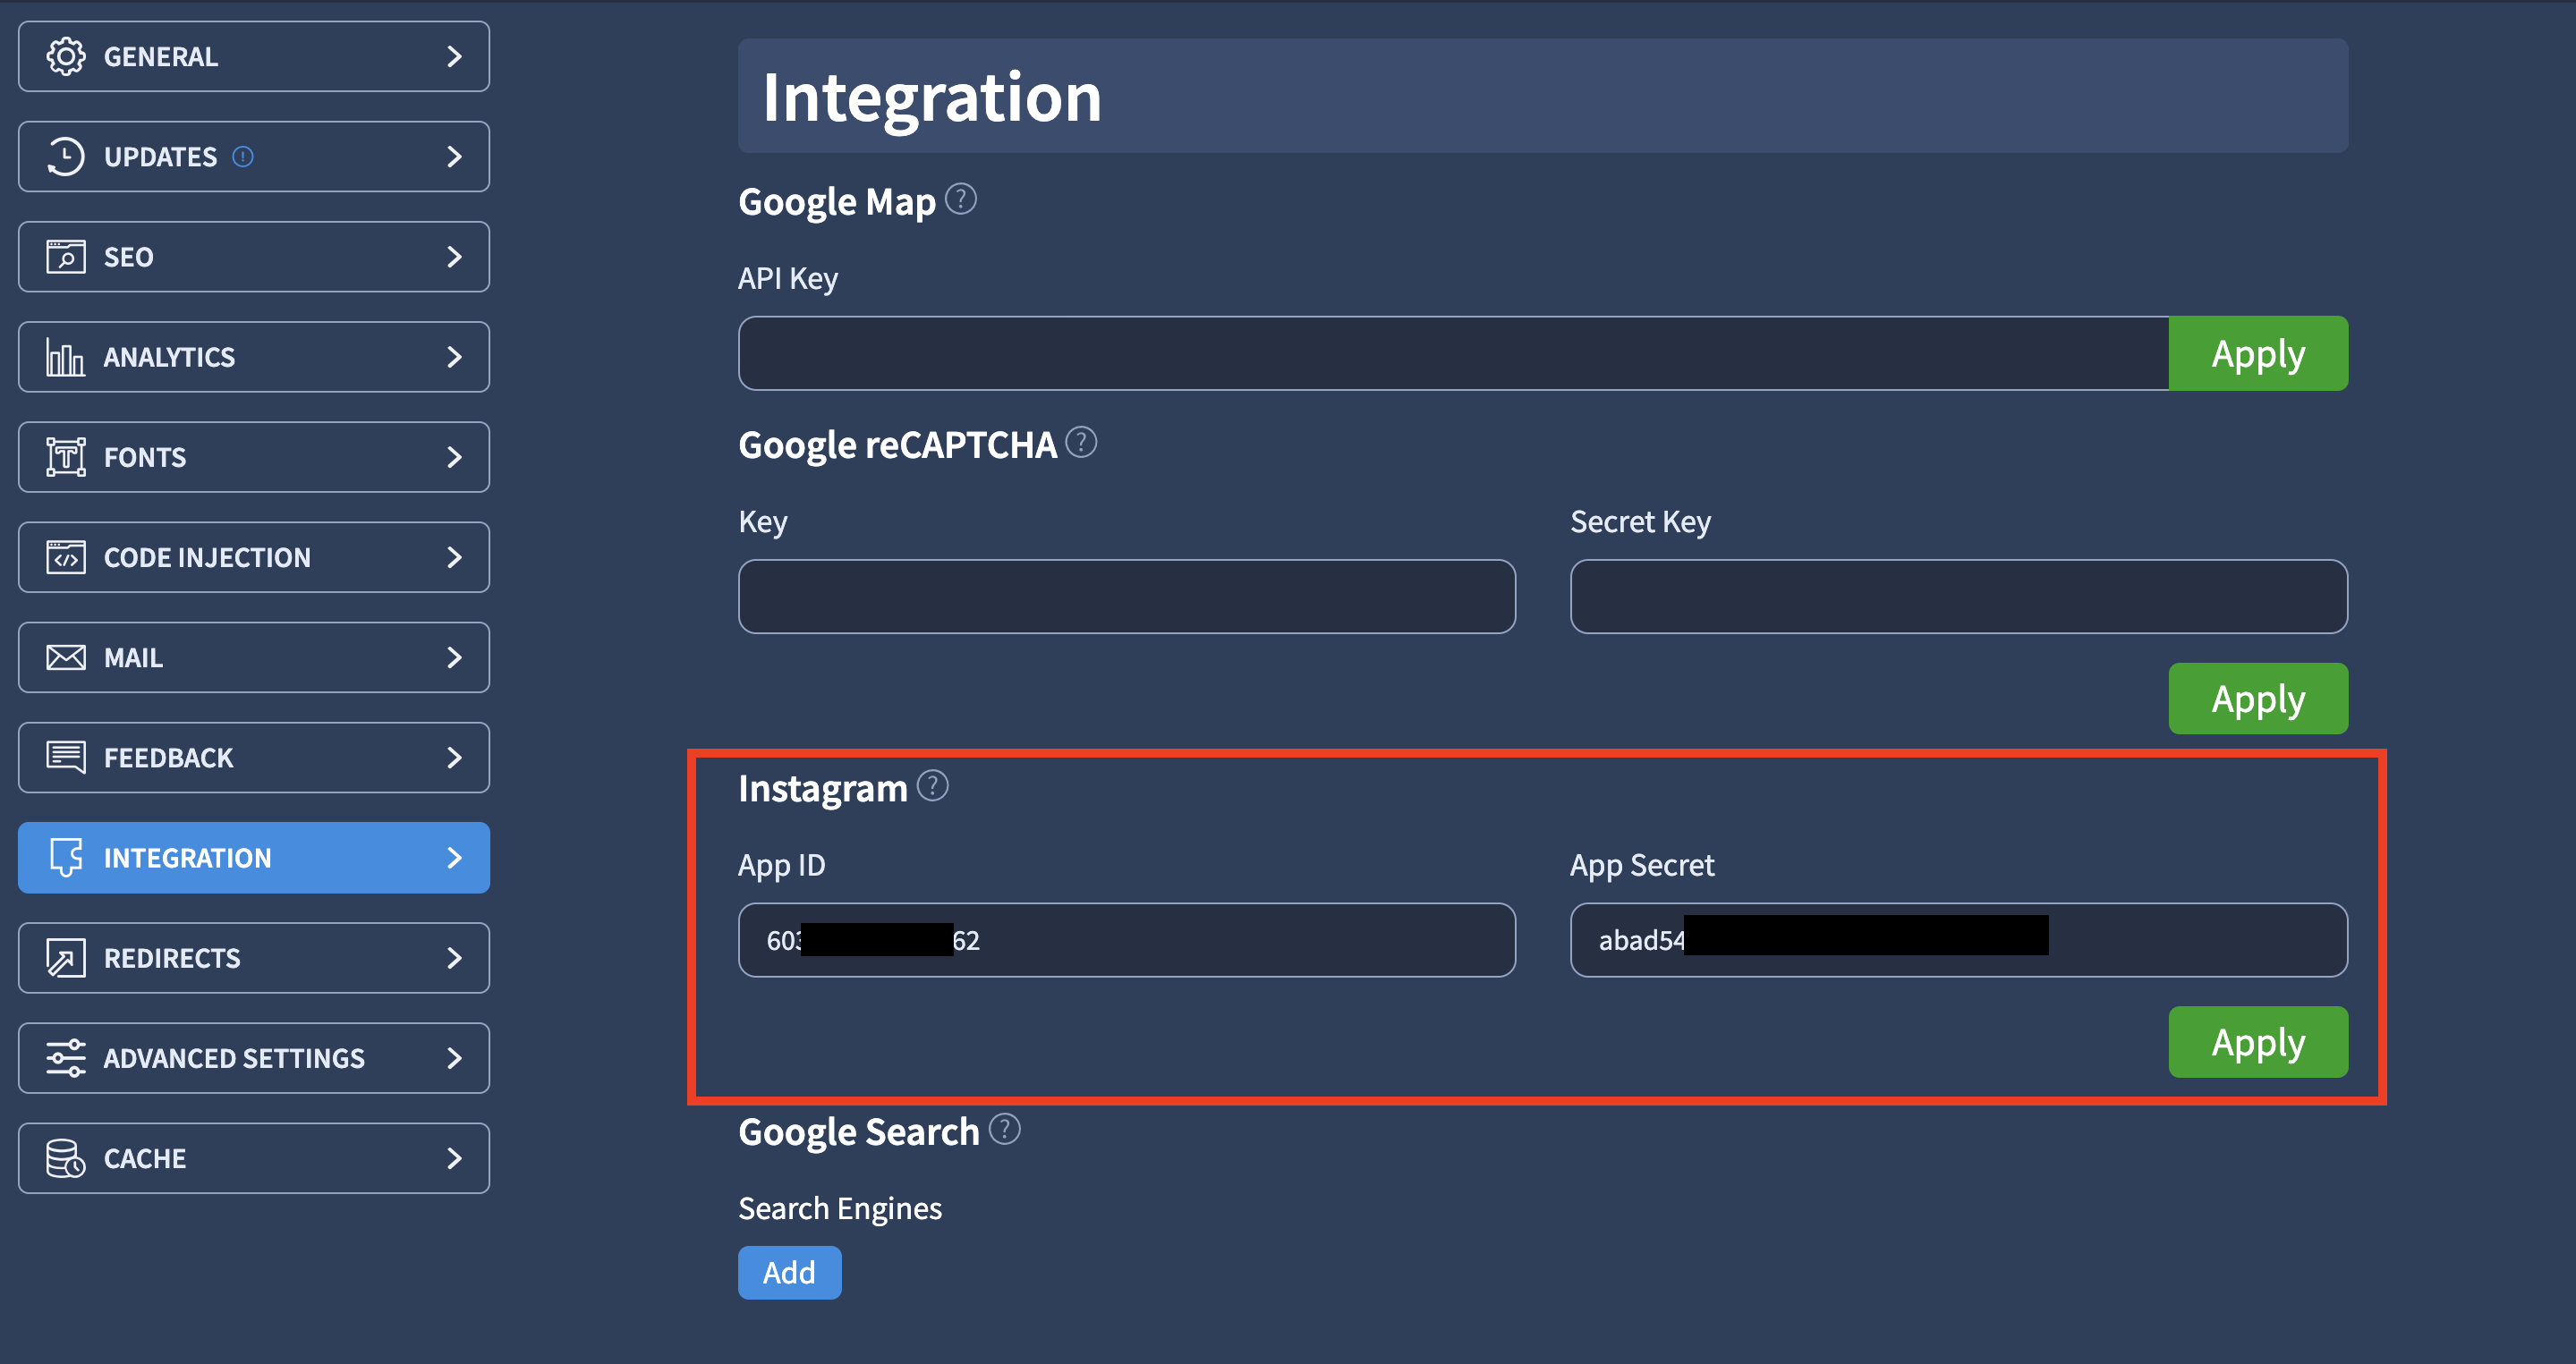The height and width of the screenshot is (1364, 2576).
Task: Open the Instagram help question icon
Action: [933, 785]
